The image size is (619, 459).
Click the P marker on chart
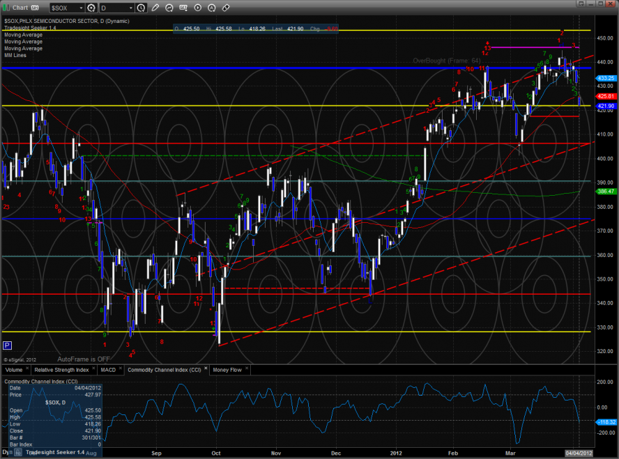[x=7, y=345]
